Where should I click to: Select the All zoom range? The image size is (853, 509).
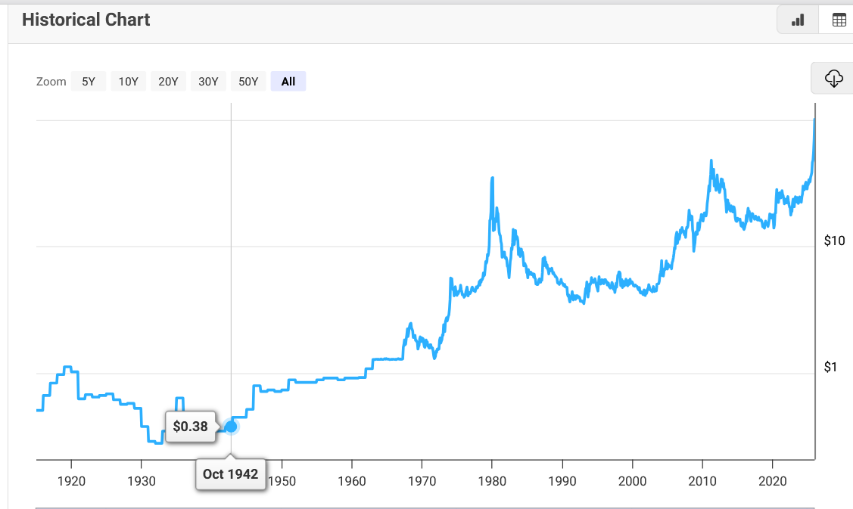288,82
